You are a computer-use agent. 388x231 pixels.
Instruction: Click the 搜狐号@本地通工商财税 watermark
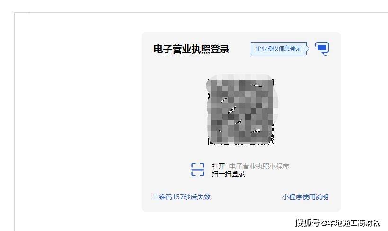point(337,222)
